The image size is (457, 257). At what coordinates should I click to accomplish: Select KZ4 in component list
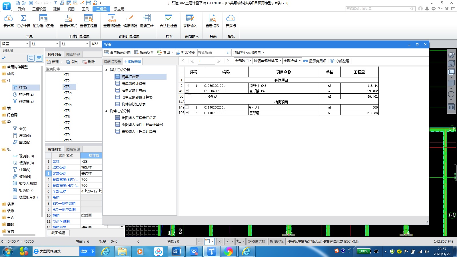67,99
